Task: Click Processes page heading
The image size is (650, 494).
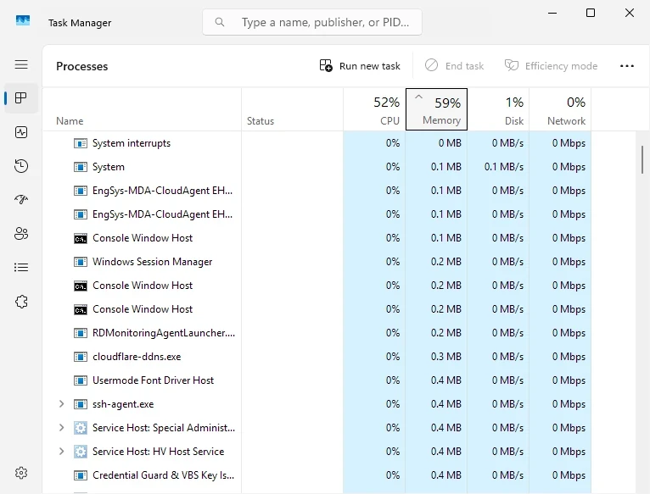Action: 82,66
